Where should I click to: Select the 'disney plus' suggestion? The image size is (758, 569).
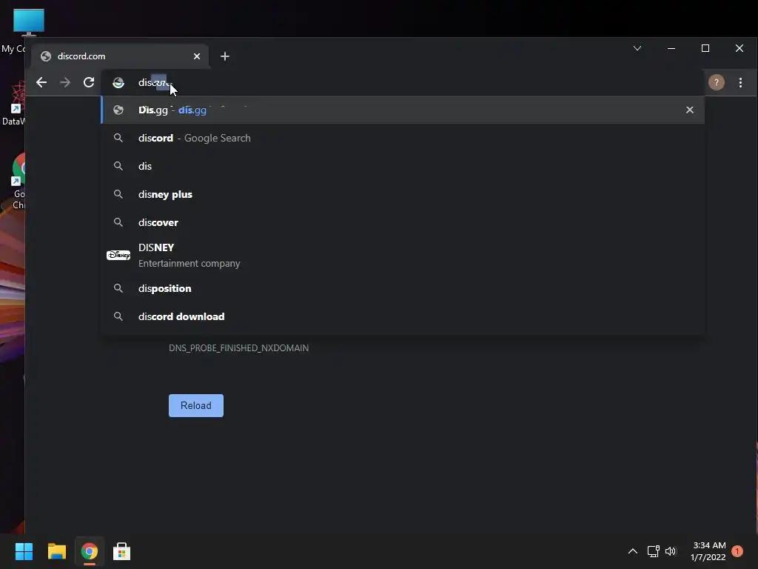tap(402, 194)
